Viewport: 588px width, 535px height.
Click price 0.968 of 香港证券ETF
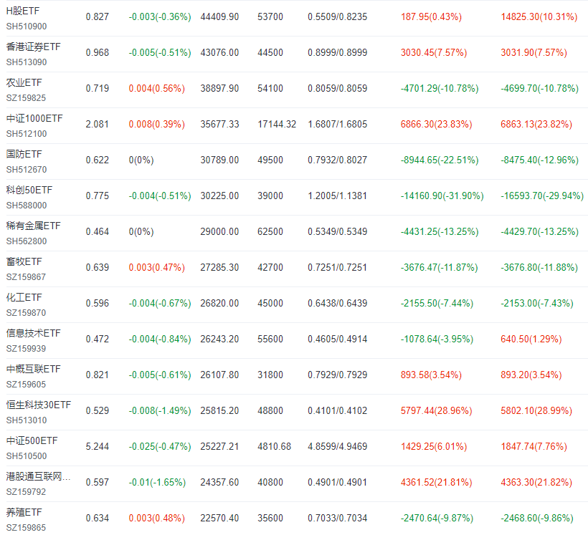(97, 52)
